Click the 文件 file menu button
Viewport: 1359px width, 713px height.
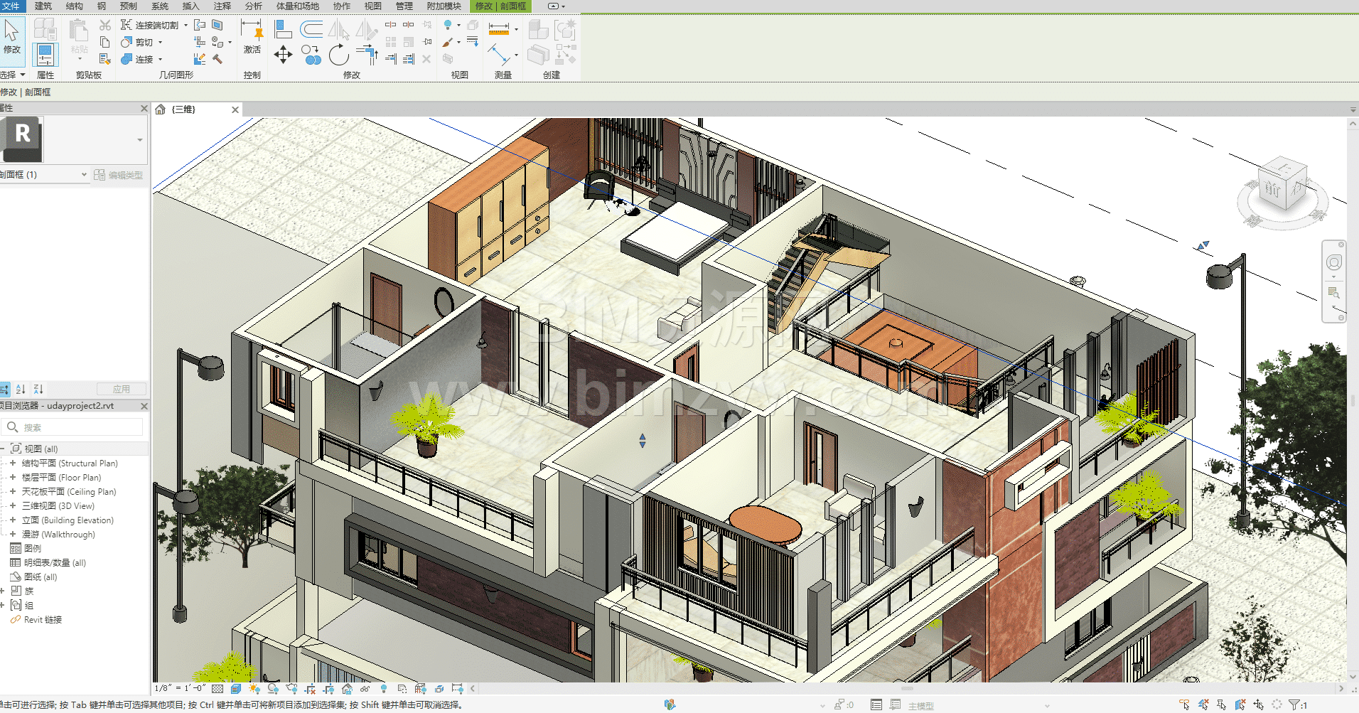tap(11, 6)
